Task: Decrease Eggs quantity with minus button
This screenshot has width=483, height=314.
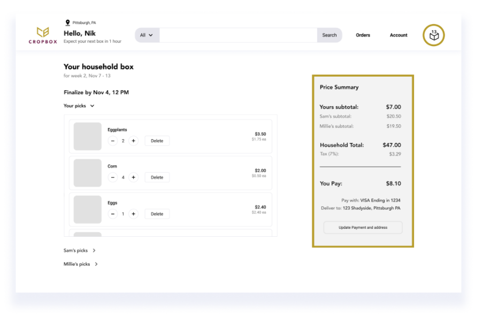Action: (113, 214)
